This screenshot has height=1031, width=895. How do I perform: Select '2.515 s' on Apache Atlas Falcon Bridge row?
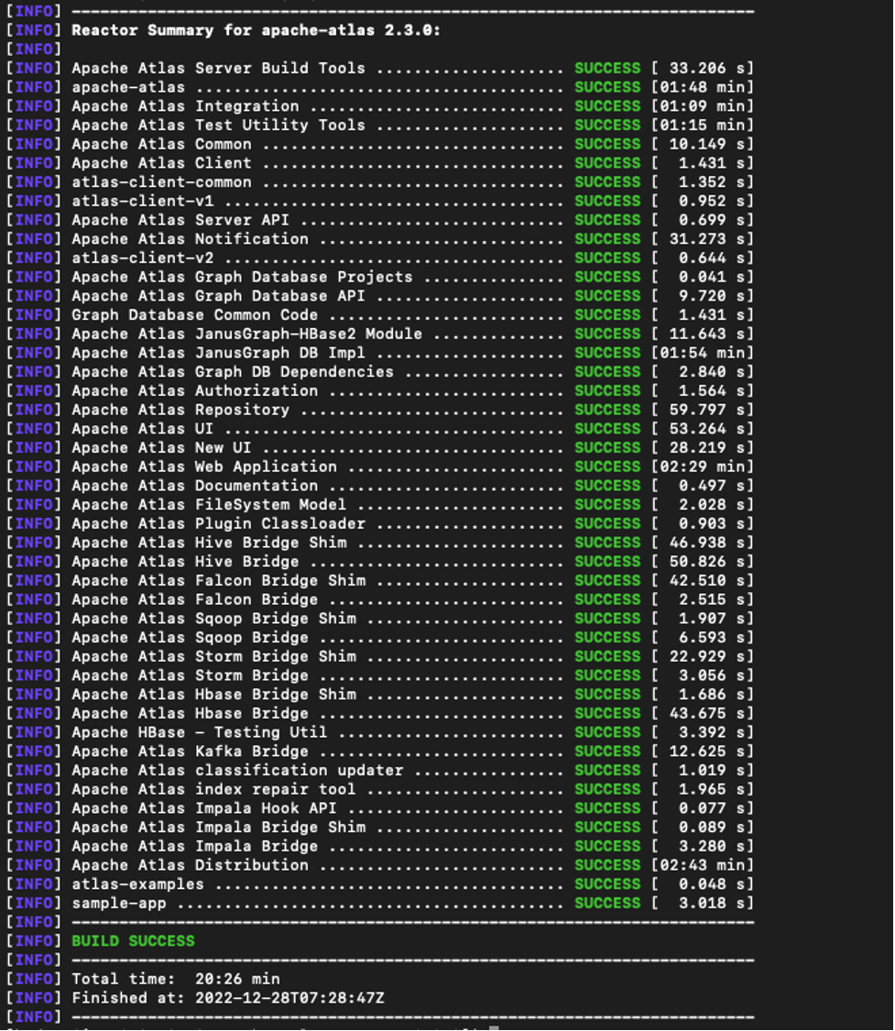[713, 599]
